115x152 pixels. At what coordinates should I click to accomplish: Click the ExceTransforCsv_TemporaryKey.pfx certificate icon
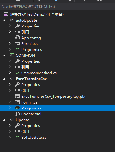coord(17,96)
